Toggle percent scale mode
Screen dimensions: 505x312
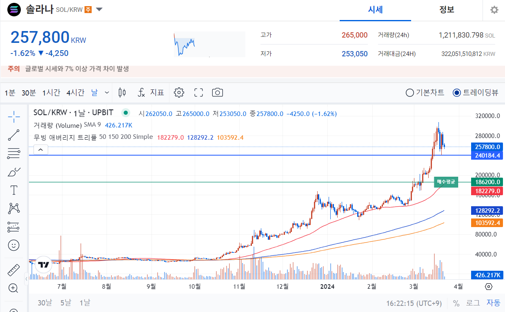456,303
